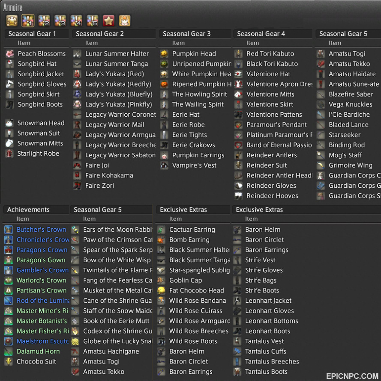Screen dimensions: 381x381
Task: Open the red star Achievements tab icon
Action: (x=109, y=21)
